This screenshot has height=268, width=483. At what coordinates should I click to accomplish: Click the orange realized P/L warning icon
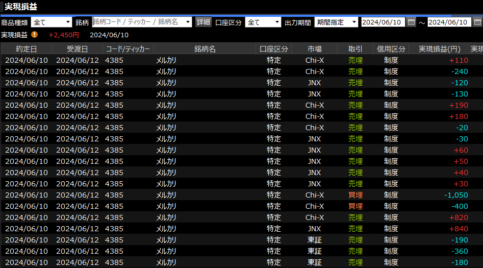pyautogui.click(x=35, y=35)
